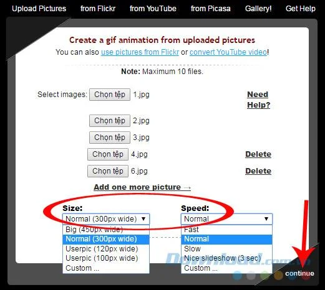This screenshot has width=325, height=290.
Task: Follow the 'convert YouTube video' link
Action: [x=228, y=52]
